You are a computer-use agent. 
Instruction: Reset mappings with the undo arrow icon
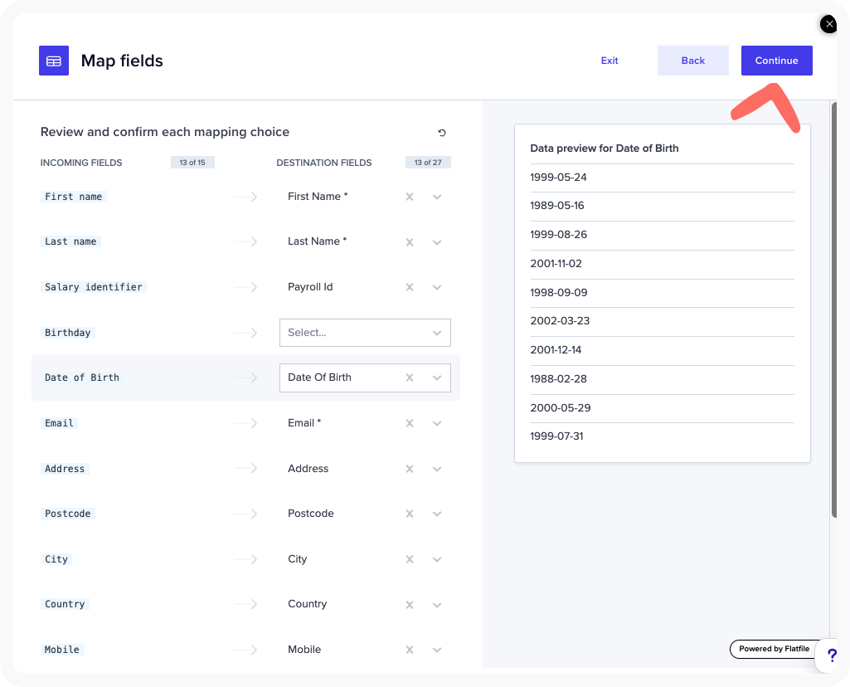[x=442, y=132]
